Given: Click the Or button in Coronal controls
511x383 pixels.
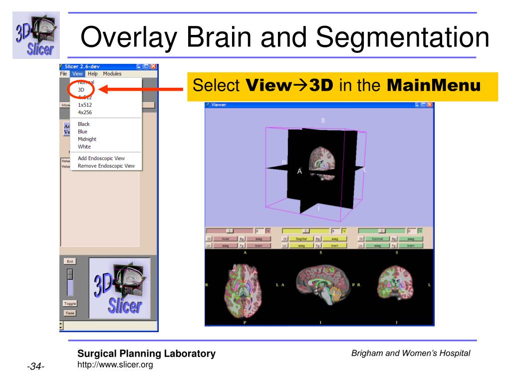Looking at the screenshot, I should tap(361, 239).
